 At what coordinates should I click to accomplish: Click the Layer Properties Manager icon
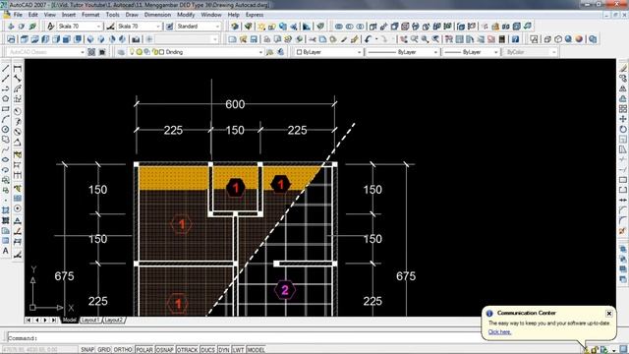[122, 52]
